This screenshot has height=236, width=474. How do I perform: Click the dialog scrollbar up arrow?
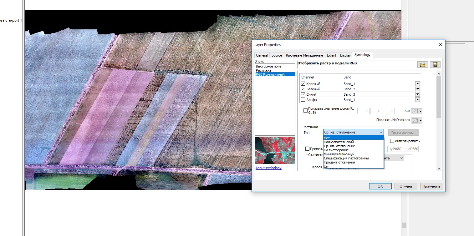click(x=439, y=74)
